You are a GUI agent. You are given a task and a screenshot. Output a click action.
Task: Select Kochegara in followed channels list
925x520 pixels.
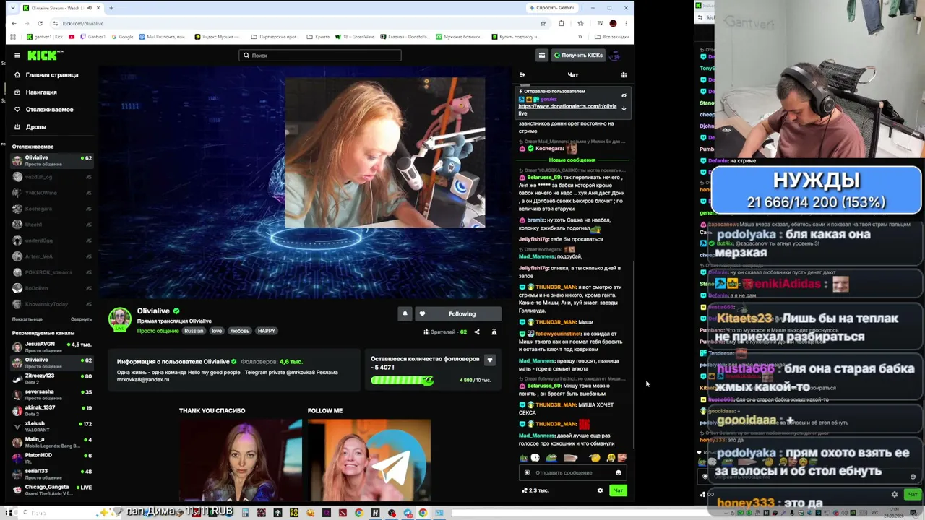click(52, 209)
